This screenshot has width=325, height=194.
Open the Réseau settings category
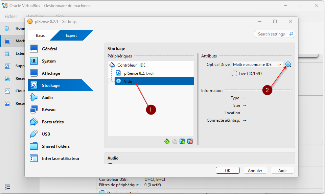(48, 110)
